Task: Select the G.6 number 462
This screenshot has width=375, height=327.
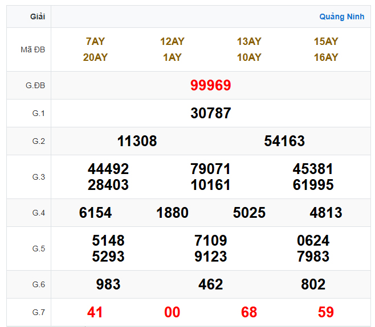Action: tap(210, 284)
